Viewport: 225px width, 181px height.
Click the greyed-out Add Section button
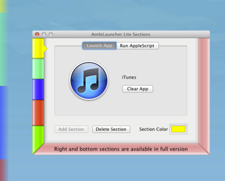[71, 129]
